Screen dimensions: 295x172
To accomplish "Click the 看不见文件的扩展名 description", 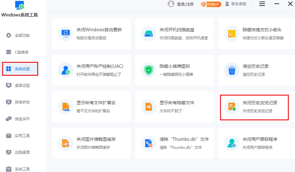I will tap(93, 111).
